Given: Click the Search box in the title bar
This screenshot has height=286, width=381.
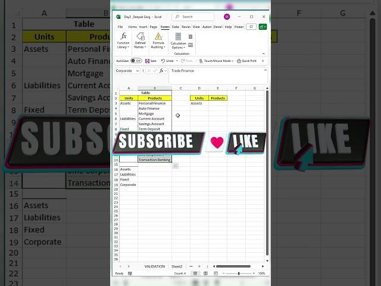Looking at the screenshot, I should (x=193, y=17).
